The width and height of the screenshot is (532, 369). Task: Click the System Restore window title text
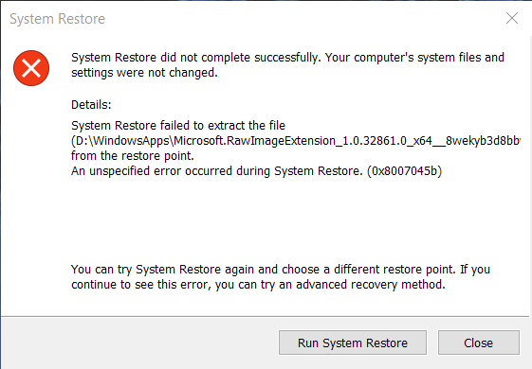(x=57, y=19)
